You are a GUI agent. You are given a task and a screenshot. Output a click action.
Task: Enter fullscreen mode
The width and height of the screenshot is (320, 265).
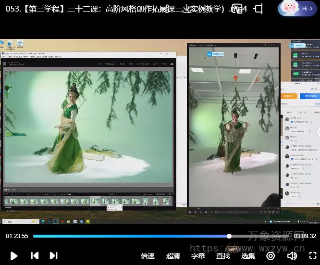point(313,256)
